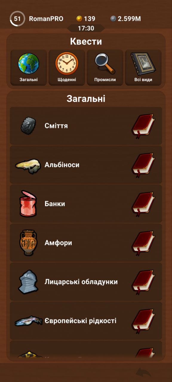Tap the tire icon in Сміття row
172x382 pixels.
pos(28,126)
